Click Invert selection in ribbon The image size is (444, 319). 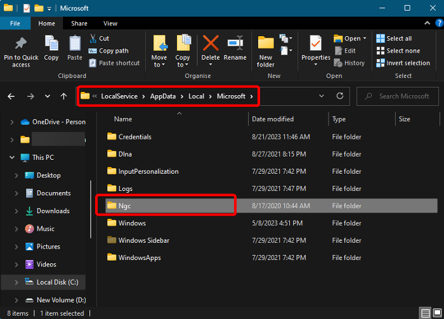tap(402, 63)
